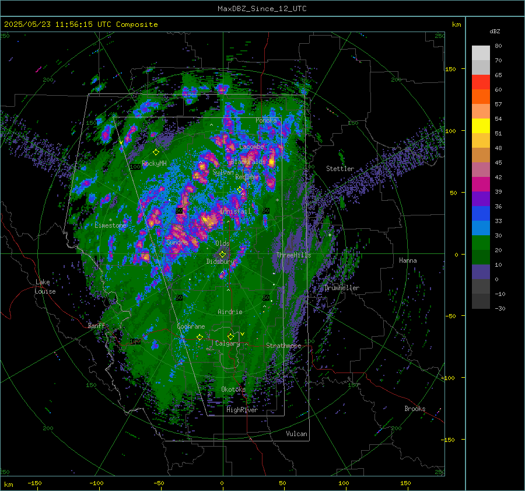Screen dimensions: 525x491
Task: Click the 2025/05/23 11:56:15 UTC Composite timestamp
Action: (80, 25)
